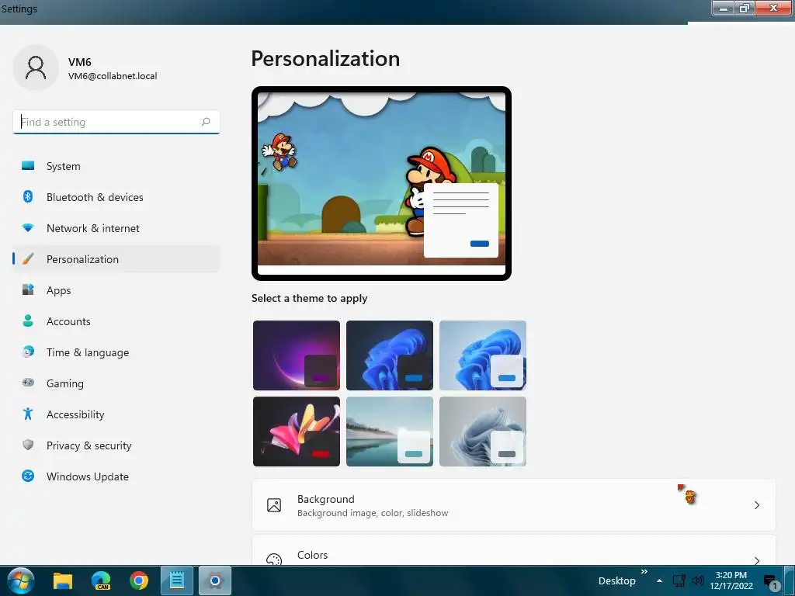Viewport: 795px width, 596px height.
Task: Open the Action Center notification icon
Action: click(x=771, y=582)
